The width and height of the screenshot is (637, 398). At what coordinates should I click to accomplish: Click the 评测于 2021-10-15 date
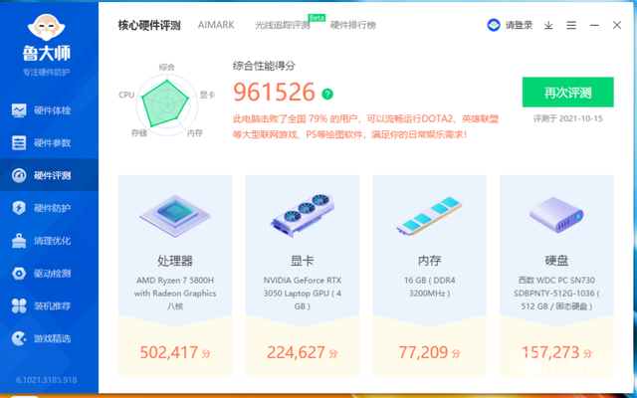coord(568,118)
